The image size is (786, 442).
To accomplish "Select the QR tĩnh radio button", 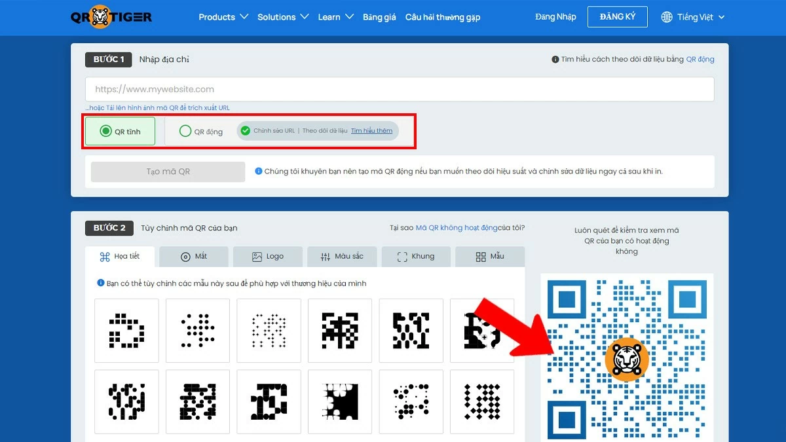I will coord(106,130).
